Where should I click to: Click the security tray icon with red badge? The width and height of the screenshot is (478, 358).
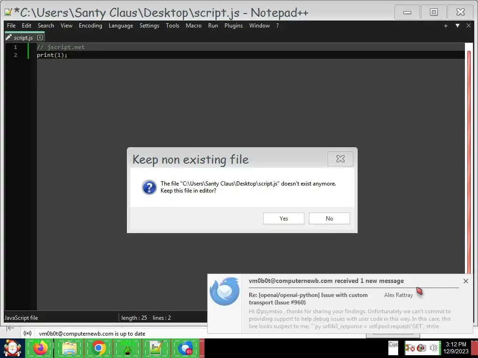(x=422, y=348)
